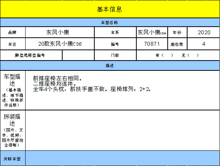Select empty cell beside 脚垫尾箱垫编号
Viewport: 220px width, 166px height.
78,55
